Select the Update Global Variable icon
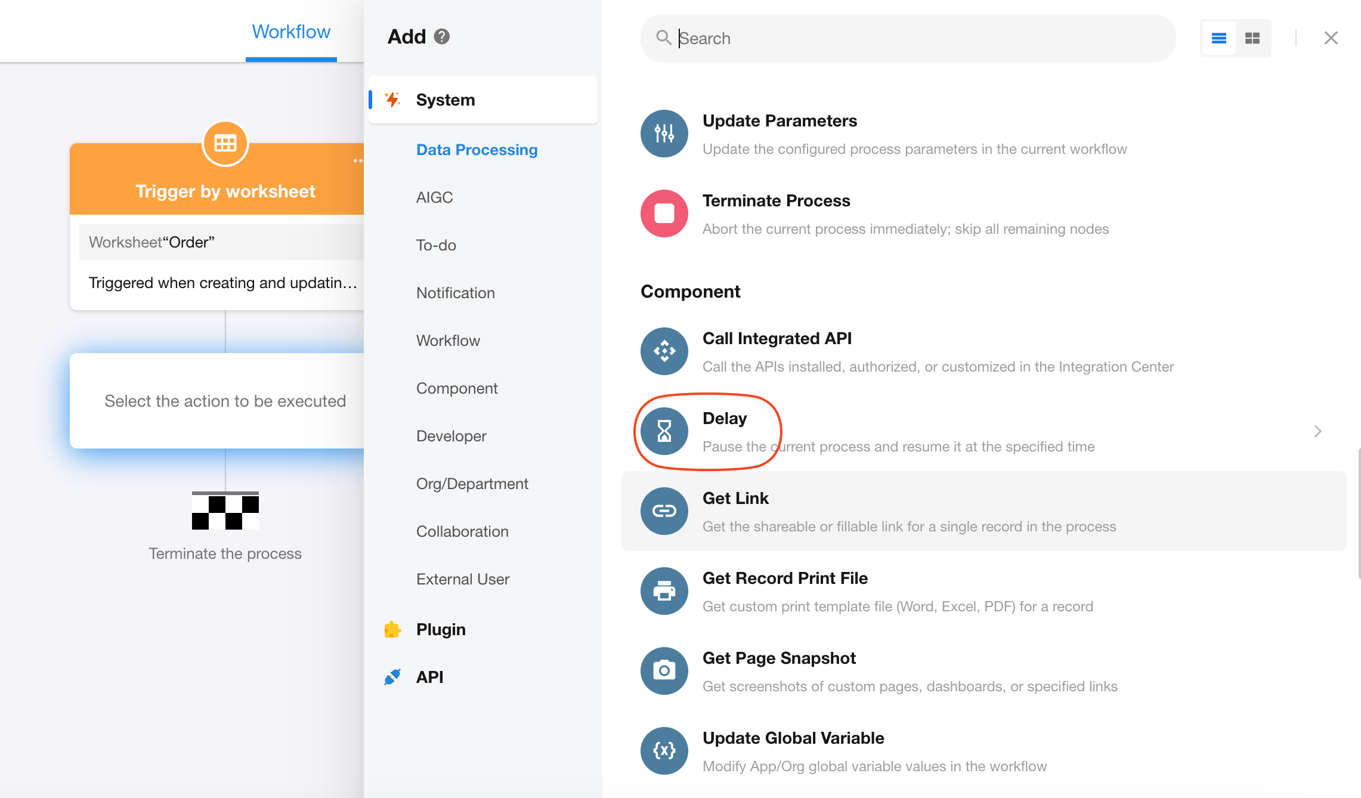1361x798 pixels. pyautogui.click(x=664, y=751)
